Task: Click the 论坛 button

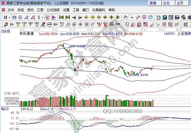Action: (166, 3)
